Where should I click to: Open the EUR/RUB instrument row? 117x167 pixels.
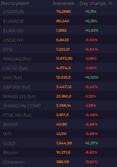pos(59,21)
